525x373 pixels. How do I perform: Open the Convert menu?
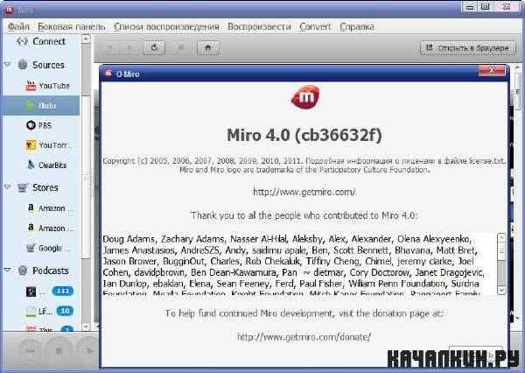point(315,26)
